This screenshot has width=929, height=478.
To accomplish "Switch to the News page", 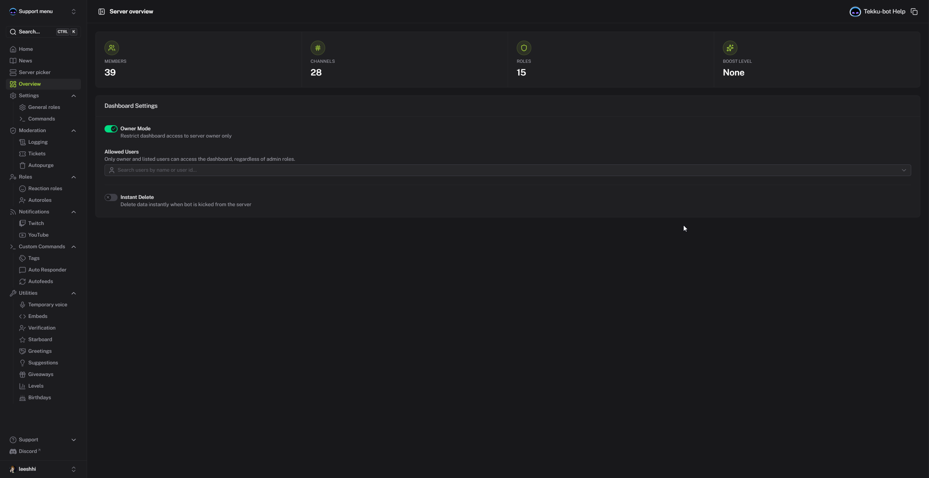I will pos(25,61).
